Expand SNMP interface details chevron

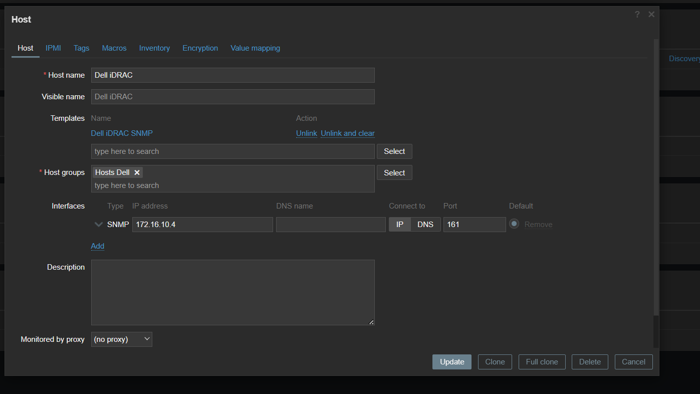[99, 225]
